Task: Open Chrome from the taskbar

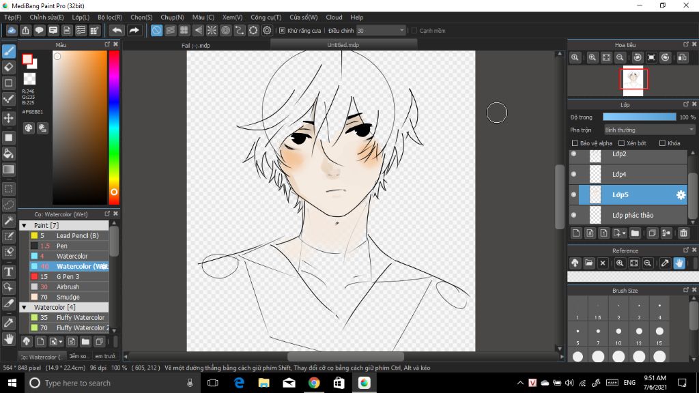Action: point(314,383)
